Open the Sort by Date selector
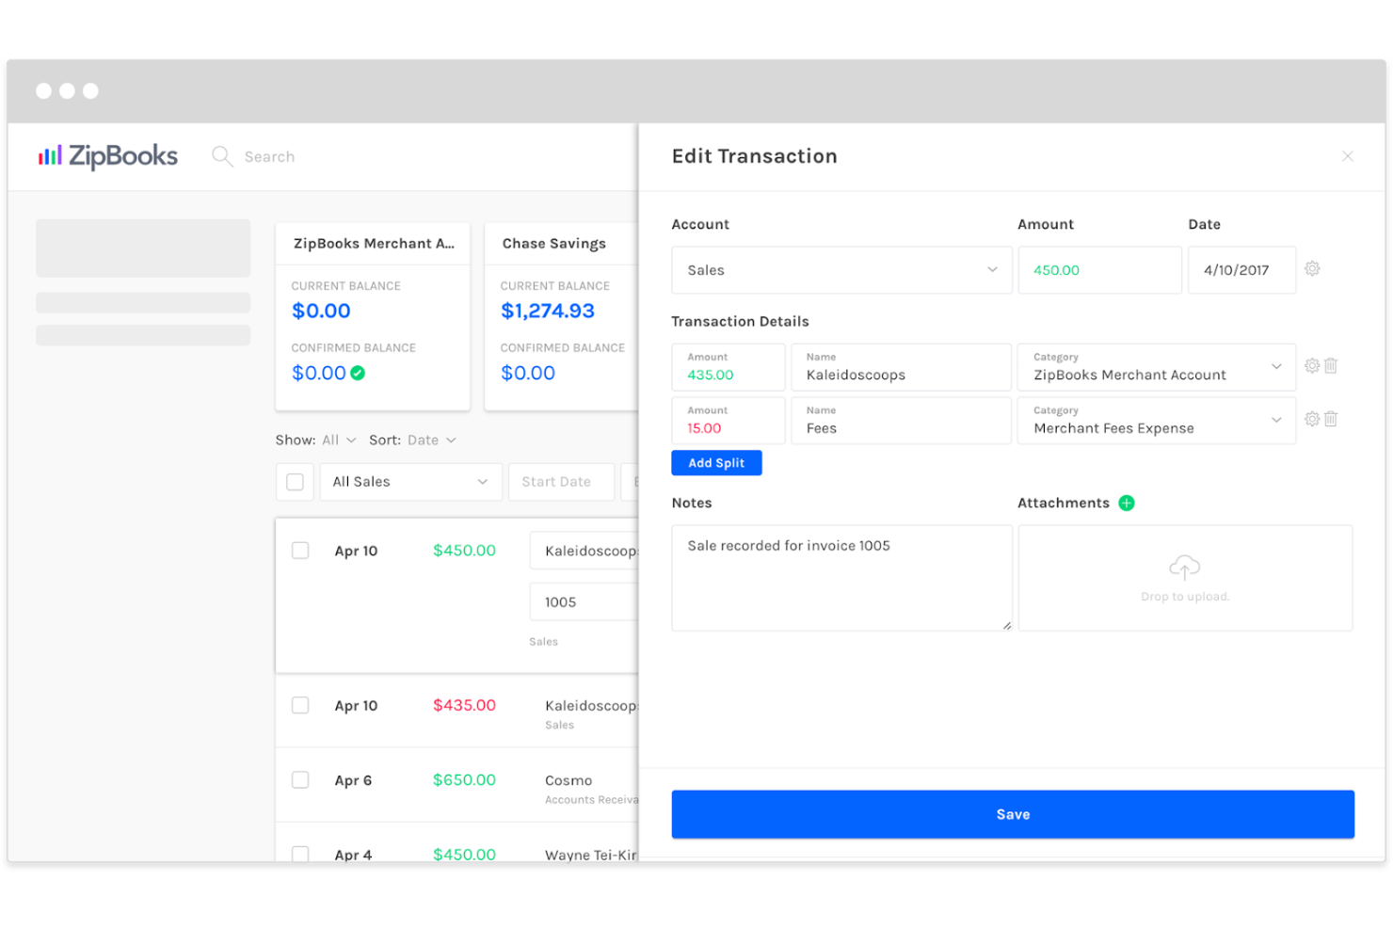 (428, 440)
